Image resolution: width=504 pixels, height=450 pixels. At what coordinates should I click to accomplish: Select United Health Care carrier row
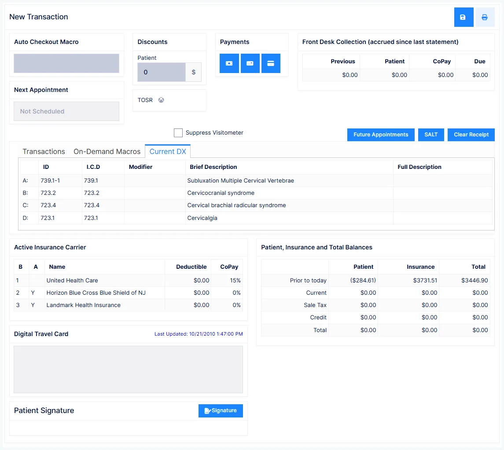click(x=128, y=280)
